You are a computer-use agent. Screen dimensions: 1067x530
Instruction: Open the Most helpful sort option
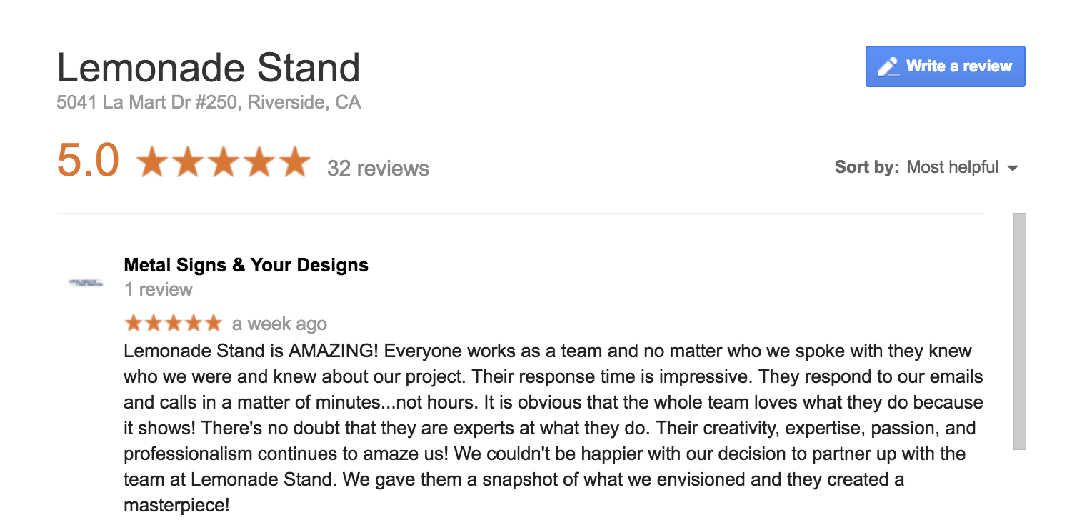953,167
